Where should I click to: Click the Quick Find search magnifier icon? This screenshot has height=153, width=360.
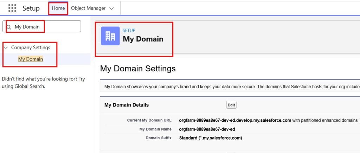click(9, 27)
